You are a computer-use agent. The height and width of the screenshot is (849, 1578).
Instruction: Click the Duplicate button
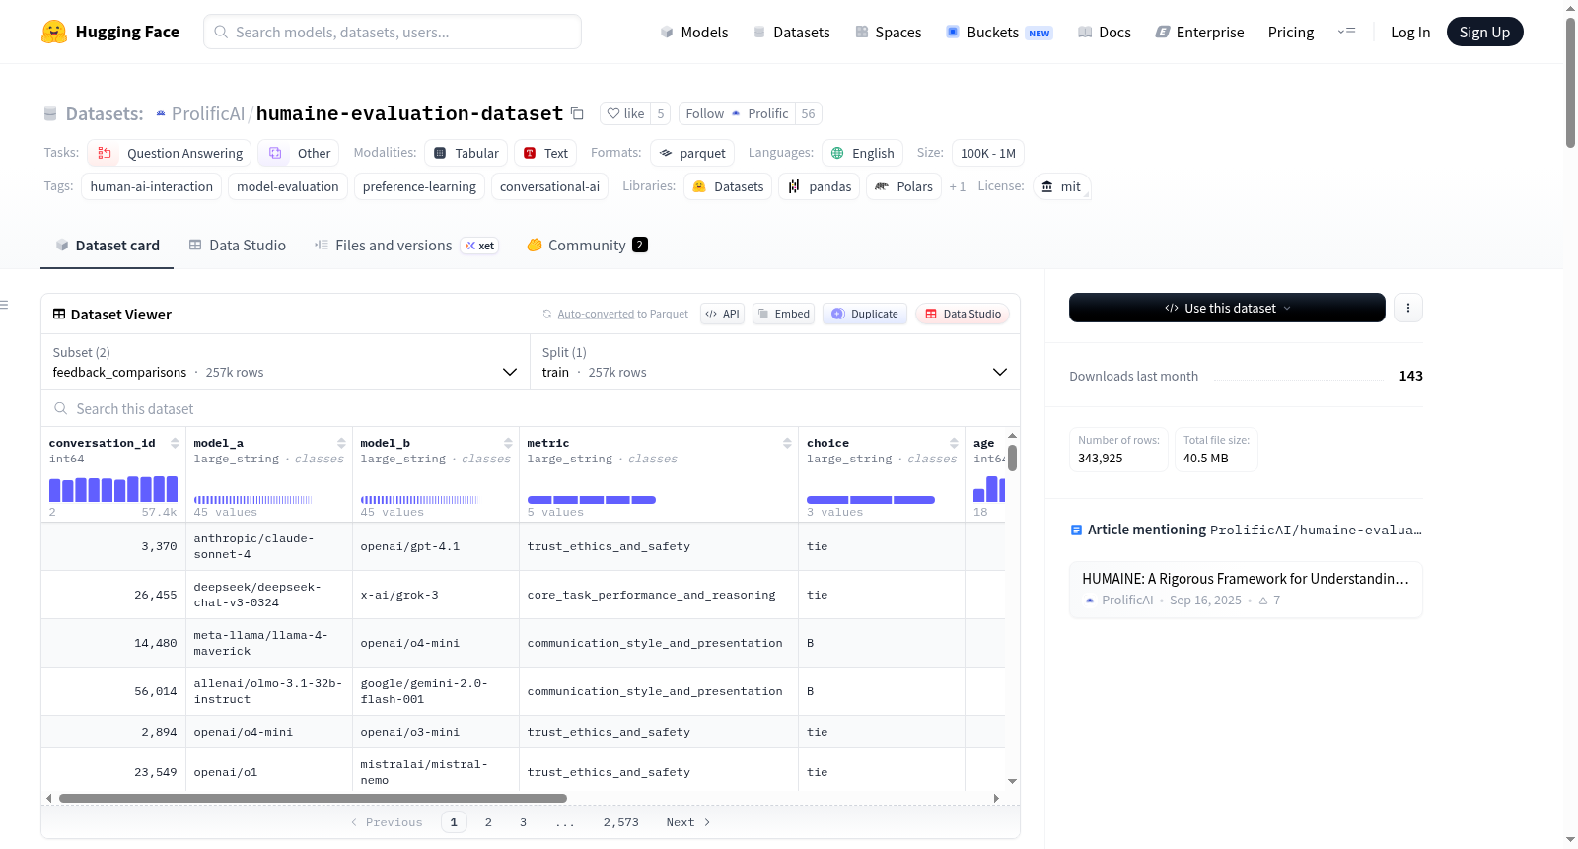point(864,314)
